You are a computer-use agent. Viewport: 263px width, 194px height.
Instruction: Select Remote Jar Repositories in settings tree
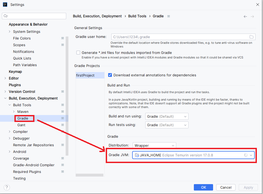click(33, 145)
